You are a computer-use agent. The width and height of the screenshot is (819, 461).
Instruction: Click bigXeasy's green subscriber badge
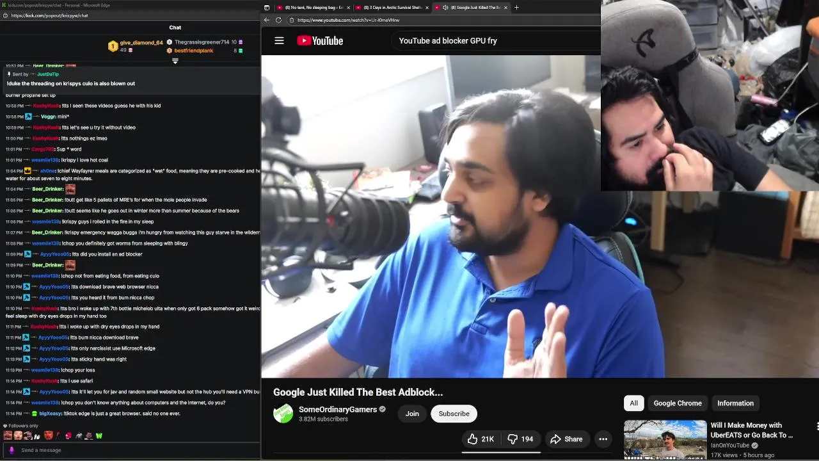pyautogui.click(x=35, y=414)
